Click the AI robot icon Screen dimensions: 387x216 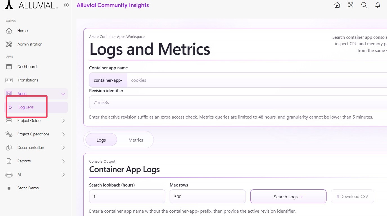[9, 174]
